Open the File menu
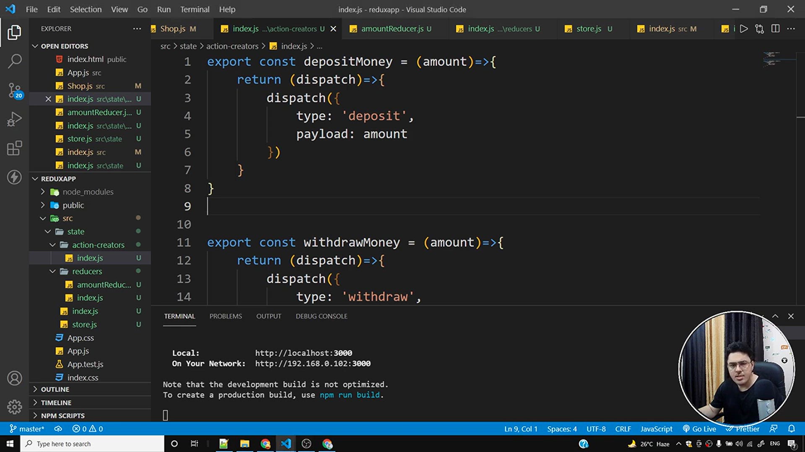805x452 pixels. (31, 9)
